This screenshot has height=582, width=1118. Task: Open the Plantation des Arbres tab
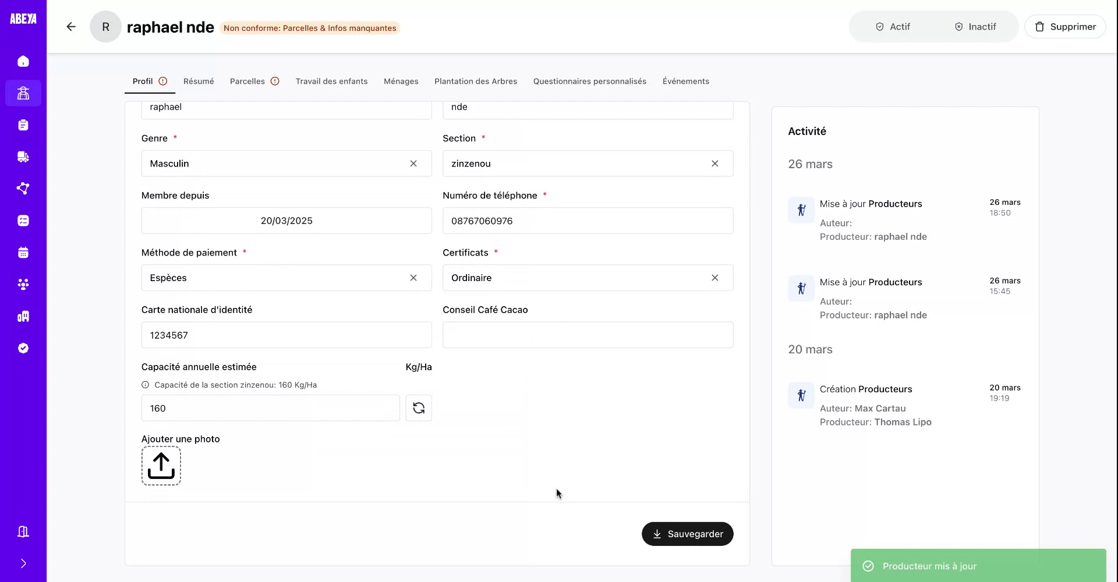[475, 81]
